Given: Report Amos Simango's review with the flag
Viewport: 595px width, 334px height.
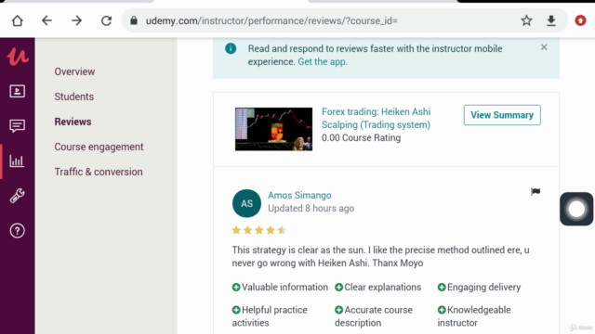Looking at the screenshot, I should [535, 192].
